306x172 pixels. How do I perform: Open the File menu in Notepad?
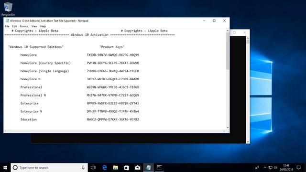click(x=7, y=26)
